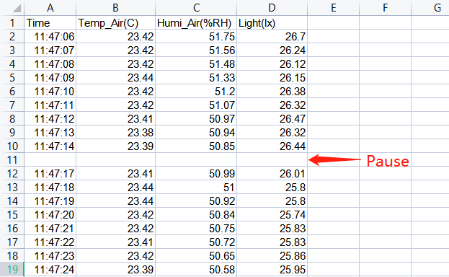
Task: Select cell with time 11:47:06
Action: click(x=50, y=36)
